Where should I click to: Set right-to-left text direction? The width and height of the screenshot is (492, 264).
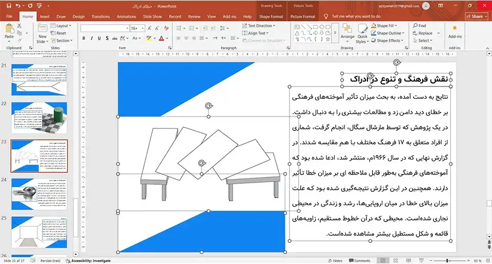coord(223,38)
